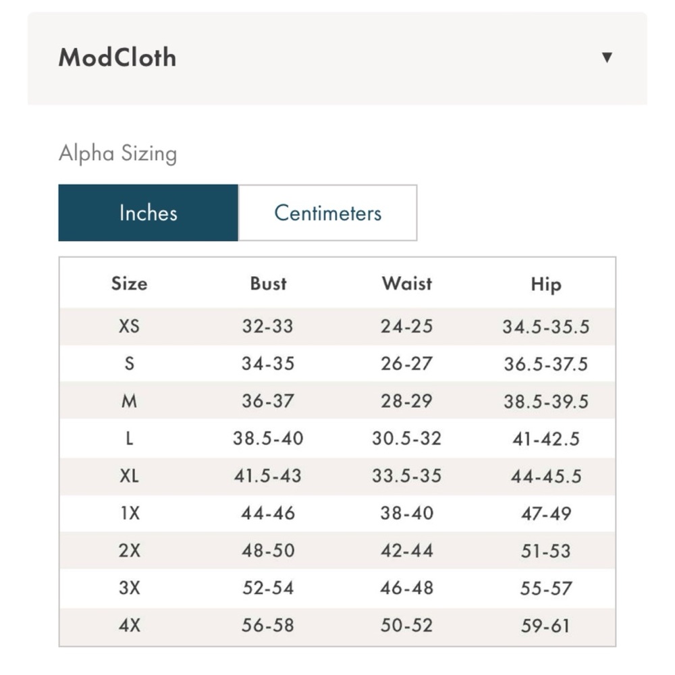
Task: Expand the ModCloth brand selector
Action: [337, 58]
